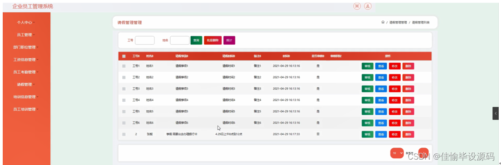Click 查看 button for row 工号4
The width and height of the screenshot is (501, 165).
(x=381, y=100)
